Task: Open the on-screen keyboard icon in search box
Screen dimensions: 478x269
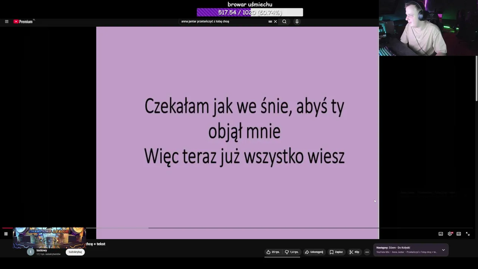Action: [x=270, y=22]
